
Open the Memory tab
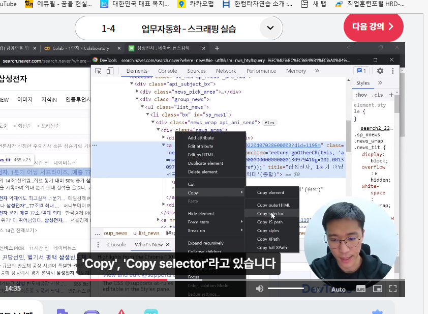click(296, 71)
